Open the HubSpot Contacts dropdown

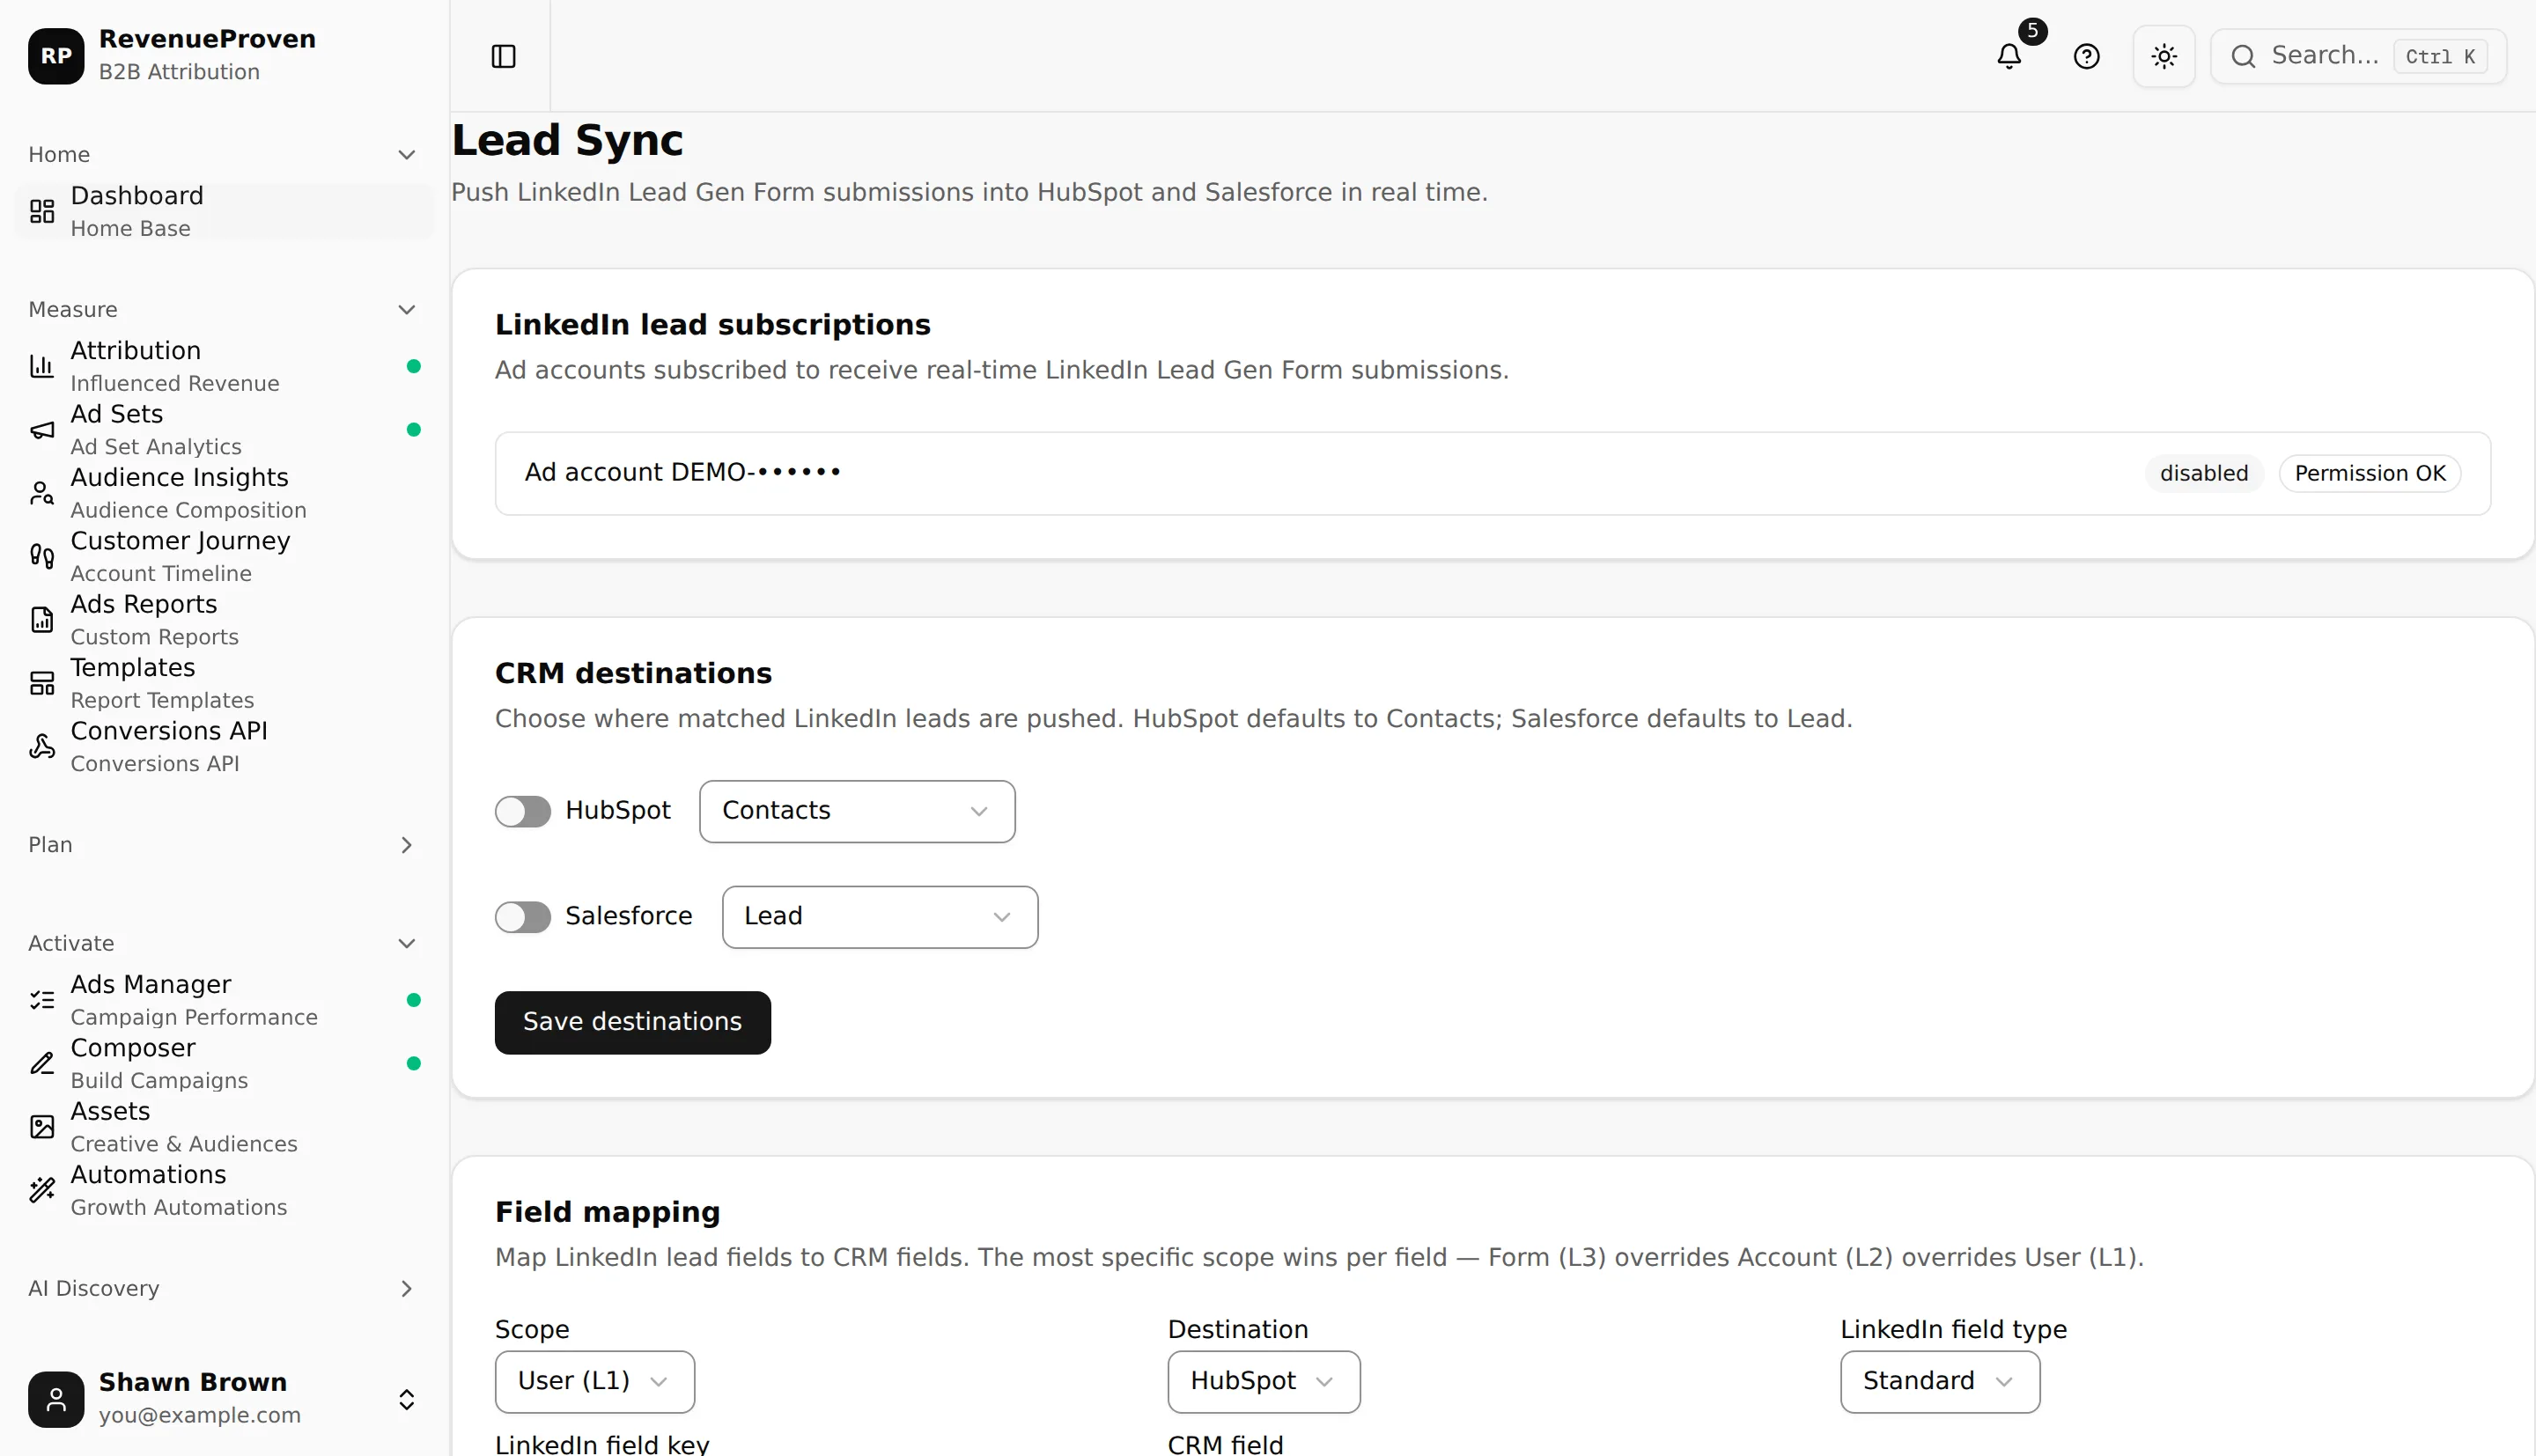[x=857, y=811]
